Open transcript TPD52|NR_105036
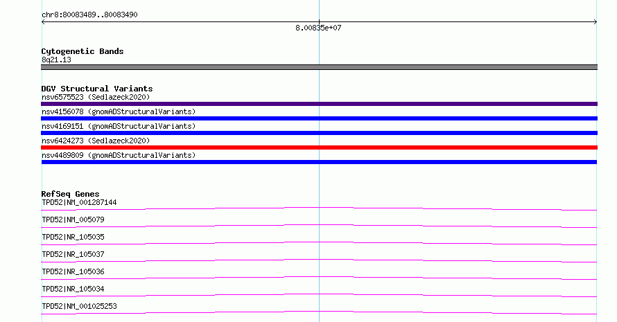Image resolution: width=617 pixels, height=322 pixels. 73,271
